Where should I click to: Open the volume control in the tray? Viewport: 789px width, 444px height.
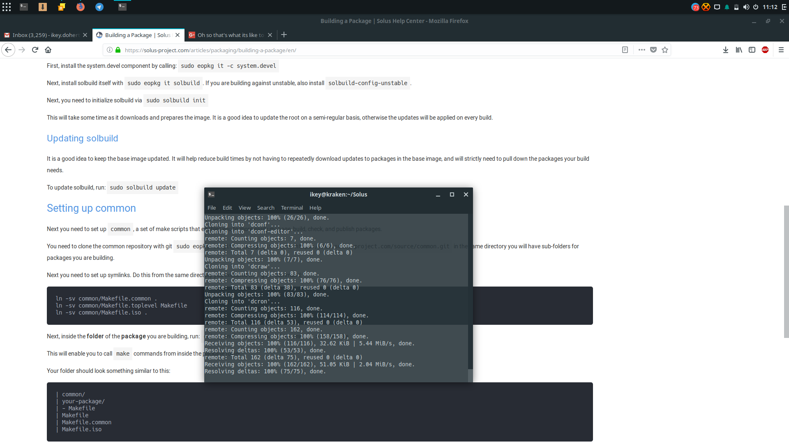point(746,7)
